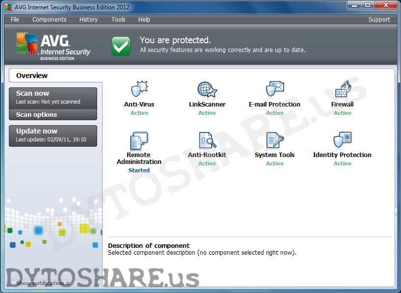This screenshot has height=293, width=401.
Task: Click the E-mail Protection label
Action: coord(275,105)
